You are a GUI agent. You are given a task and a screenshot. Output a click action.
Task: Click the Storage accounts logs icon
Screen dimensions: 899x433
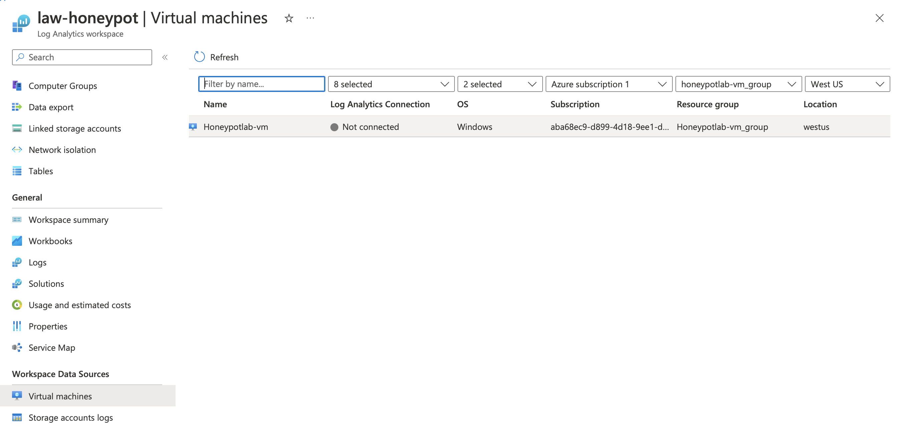[x=17, y=417]
